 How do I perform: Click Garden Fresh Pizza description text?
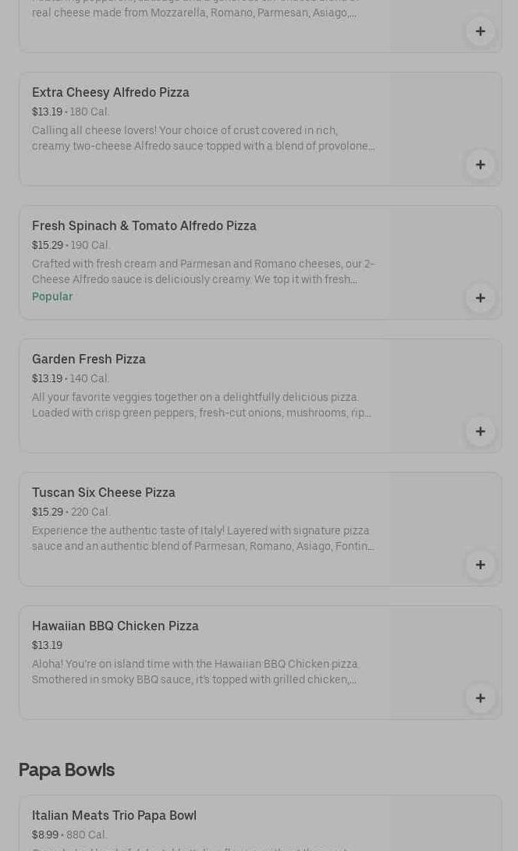tap(201, 405)
